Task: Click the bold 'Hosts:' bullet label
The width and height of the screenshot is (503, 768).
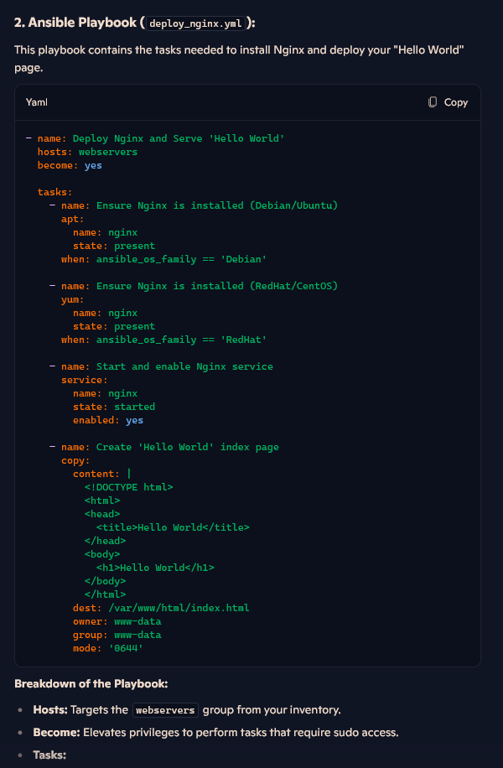Action: click(x=49, y=710)
